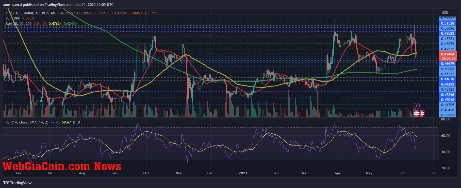This screenshot has width=461, height=188.
Task: Click the open value O0.47992
Action: point(67,13)
